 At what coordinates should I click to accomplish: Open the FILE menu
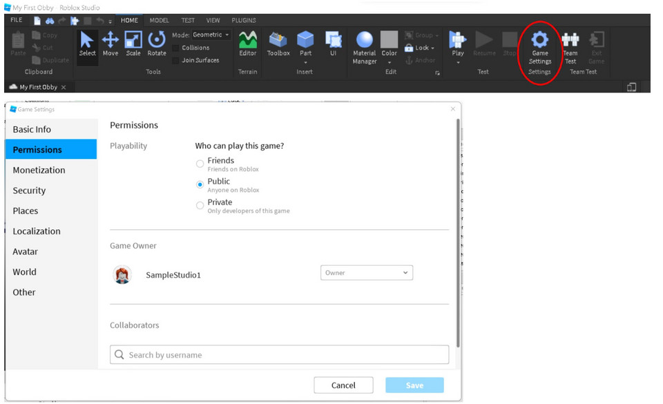coord(17,20)
